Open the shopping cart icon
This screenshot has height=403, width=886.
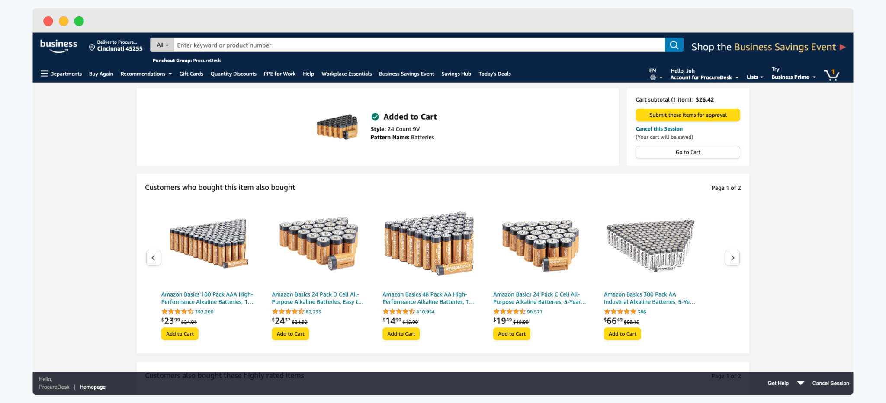tap(831, 74)
